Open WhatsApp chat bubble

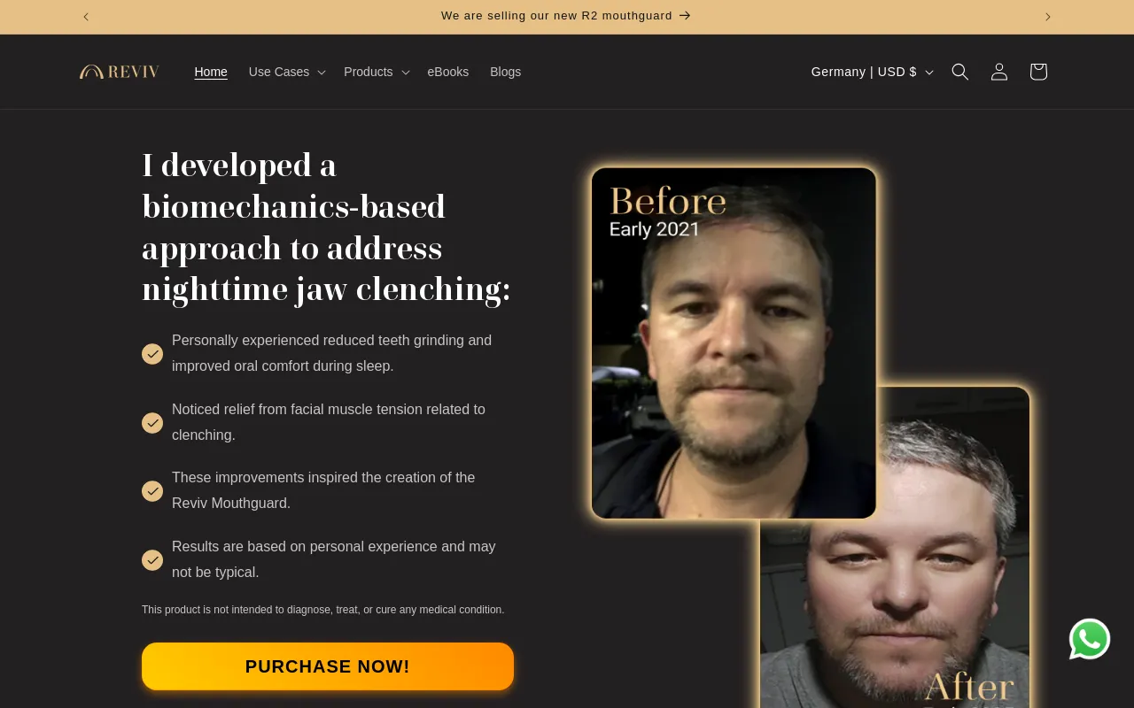[1090, 639]
